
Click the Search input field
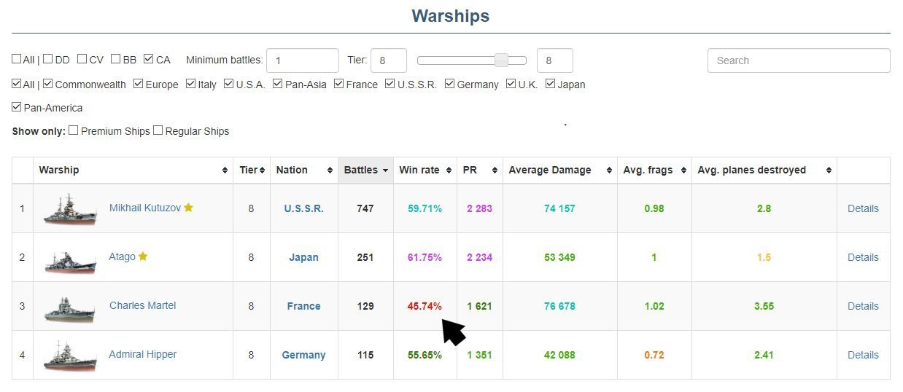(x=798, y=60)
